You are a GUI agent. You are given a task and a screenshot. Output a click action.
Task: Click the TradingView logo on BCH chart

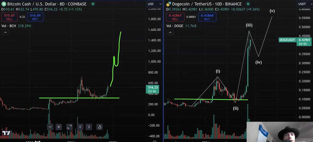point(6,133)
